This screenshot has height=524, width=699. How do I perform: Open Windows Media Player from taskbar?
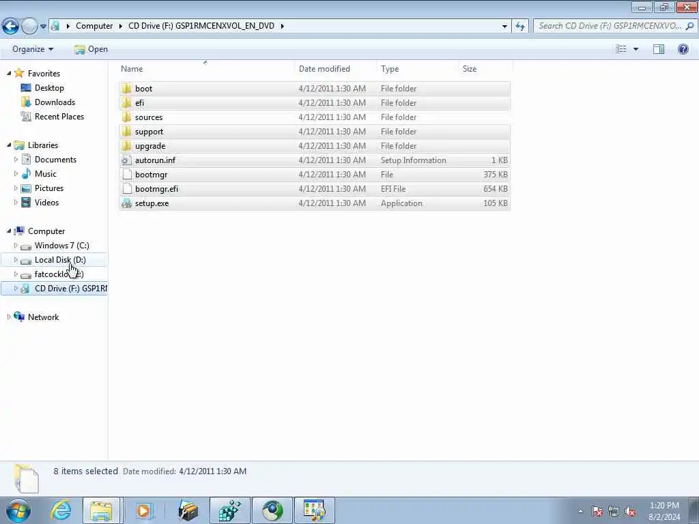[x=143, y=510]
